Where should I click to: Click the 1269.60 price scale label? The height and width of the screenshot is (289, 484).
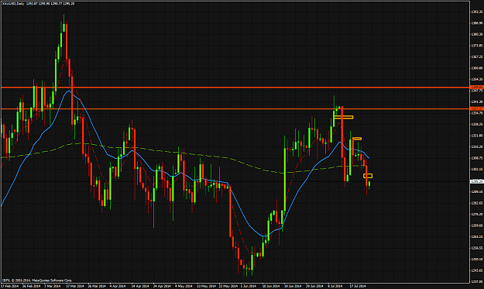point(477,225)
